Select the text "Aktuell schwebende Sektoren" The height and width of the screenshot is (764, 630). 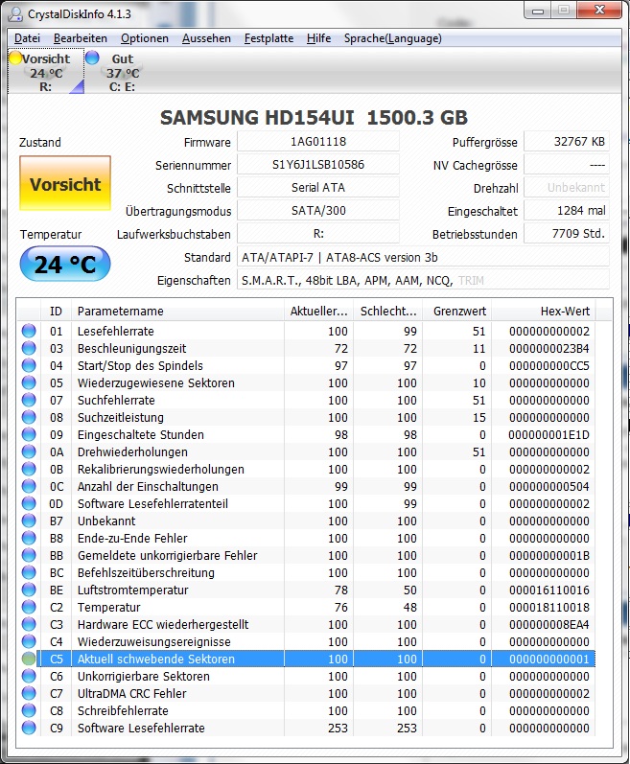[156, 659]
